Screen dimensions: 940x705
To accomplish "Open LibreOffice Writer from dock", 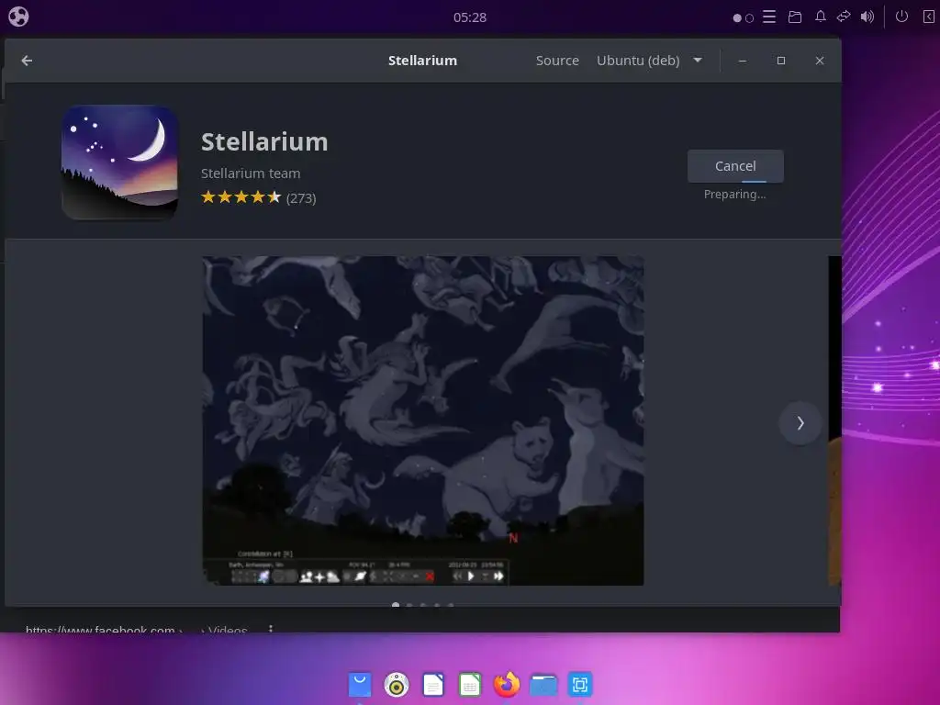I will (433, 685).
